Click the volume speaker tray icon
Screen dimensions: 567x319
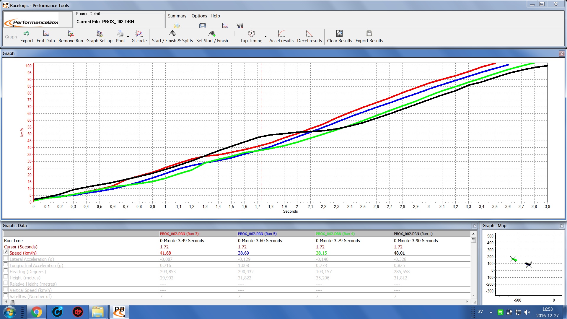[527, 312]
